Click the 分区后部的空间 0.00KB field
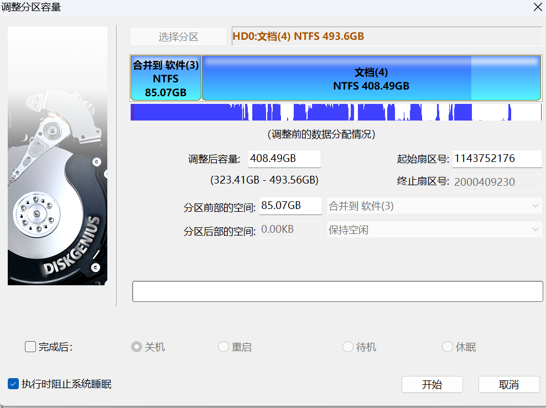Screen dimensions: 546x408 coord(291,229)
